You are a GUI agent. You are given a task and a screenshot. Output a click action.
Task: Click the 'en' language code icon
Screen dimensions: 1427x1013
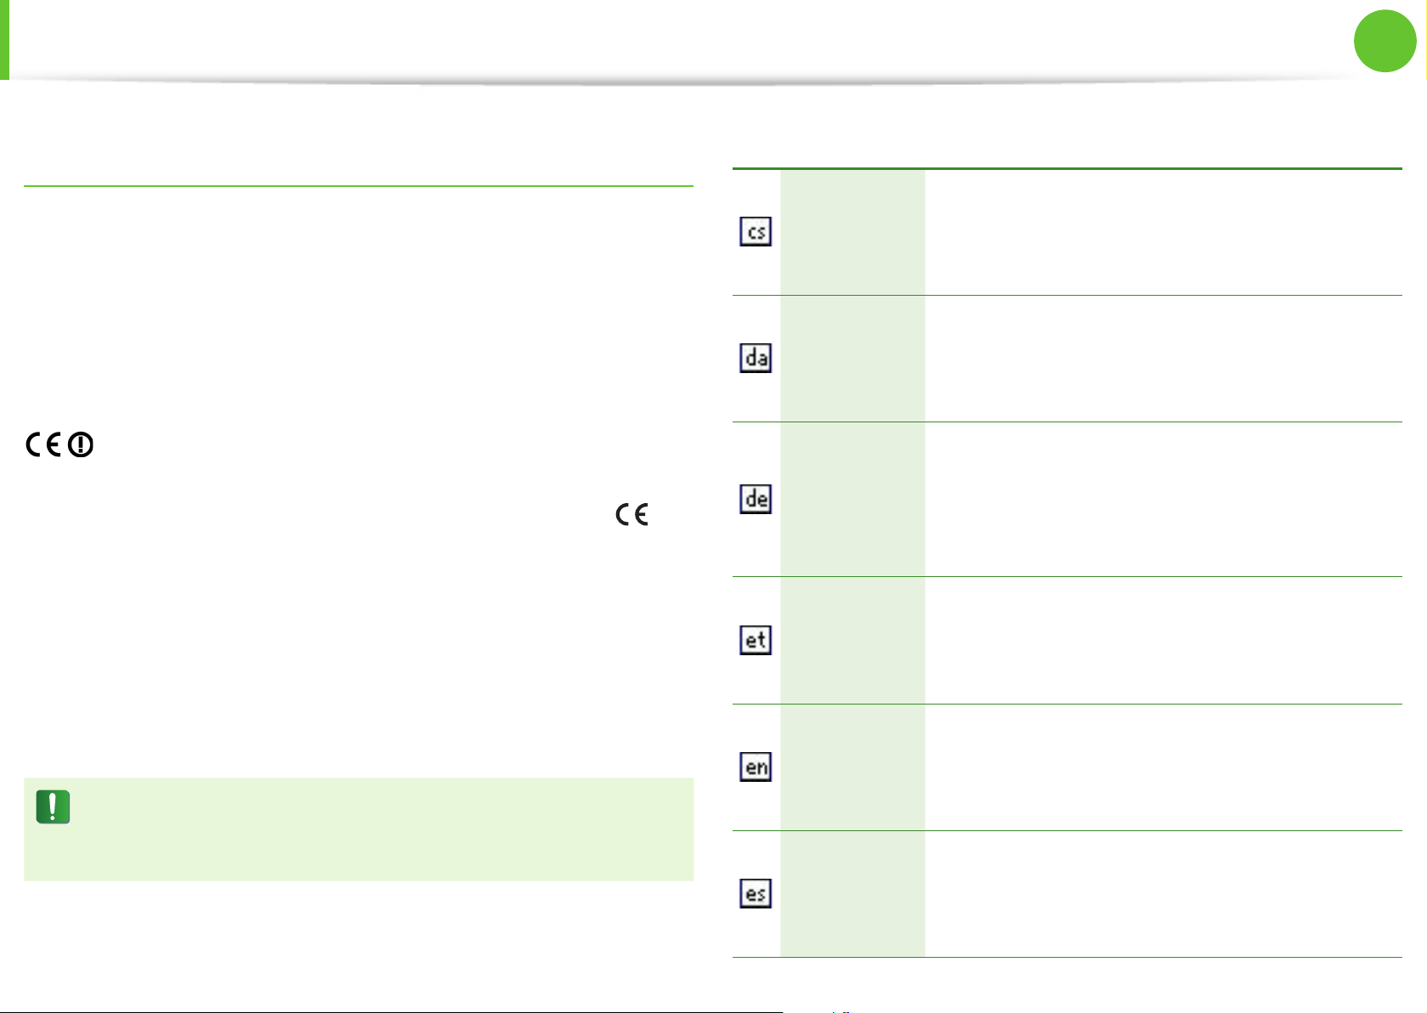(x=756, y=767)
